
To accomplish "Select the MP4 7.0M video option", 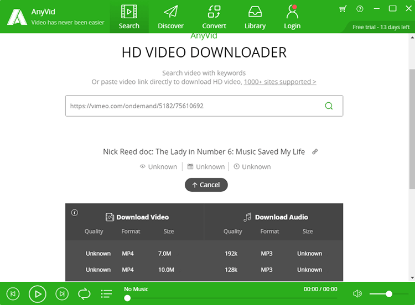I will pyautogui.click(x=134, y=254).
